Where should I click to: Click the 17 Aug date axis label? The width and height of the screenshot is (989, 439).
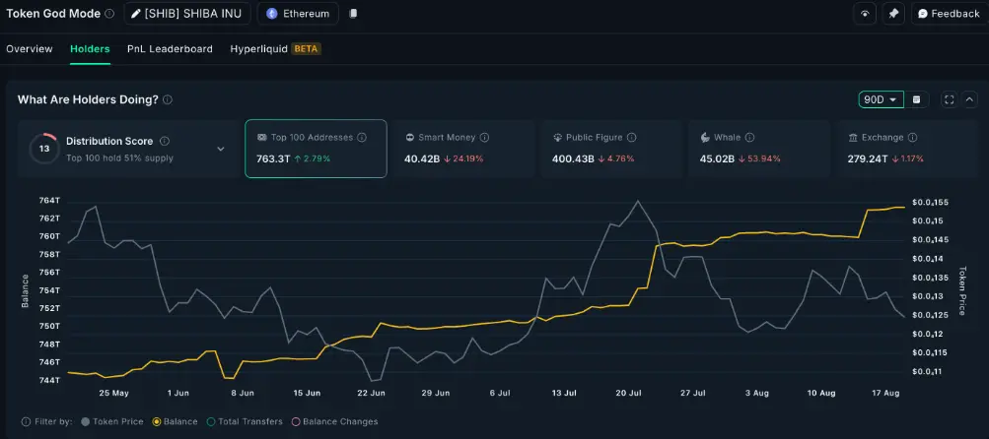885,393
